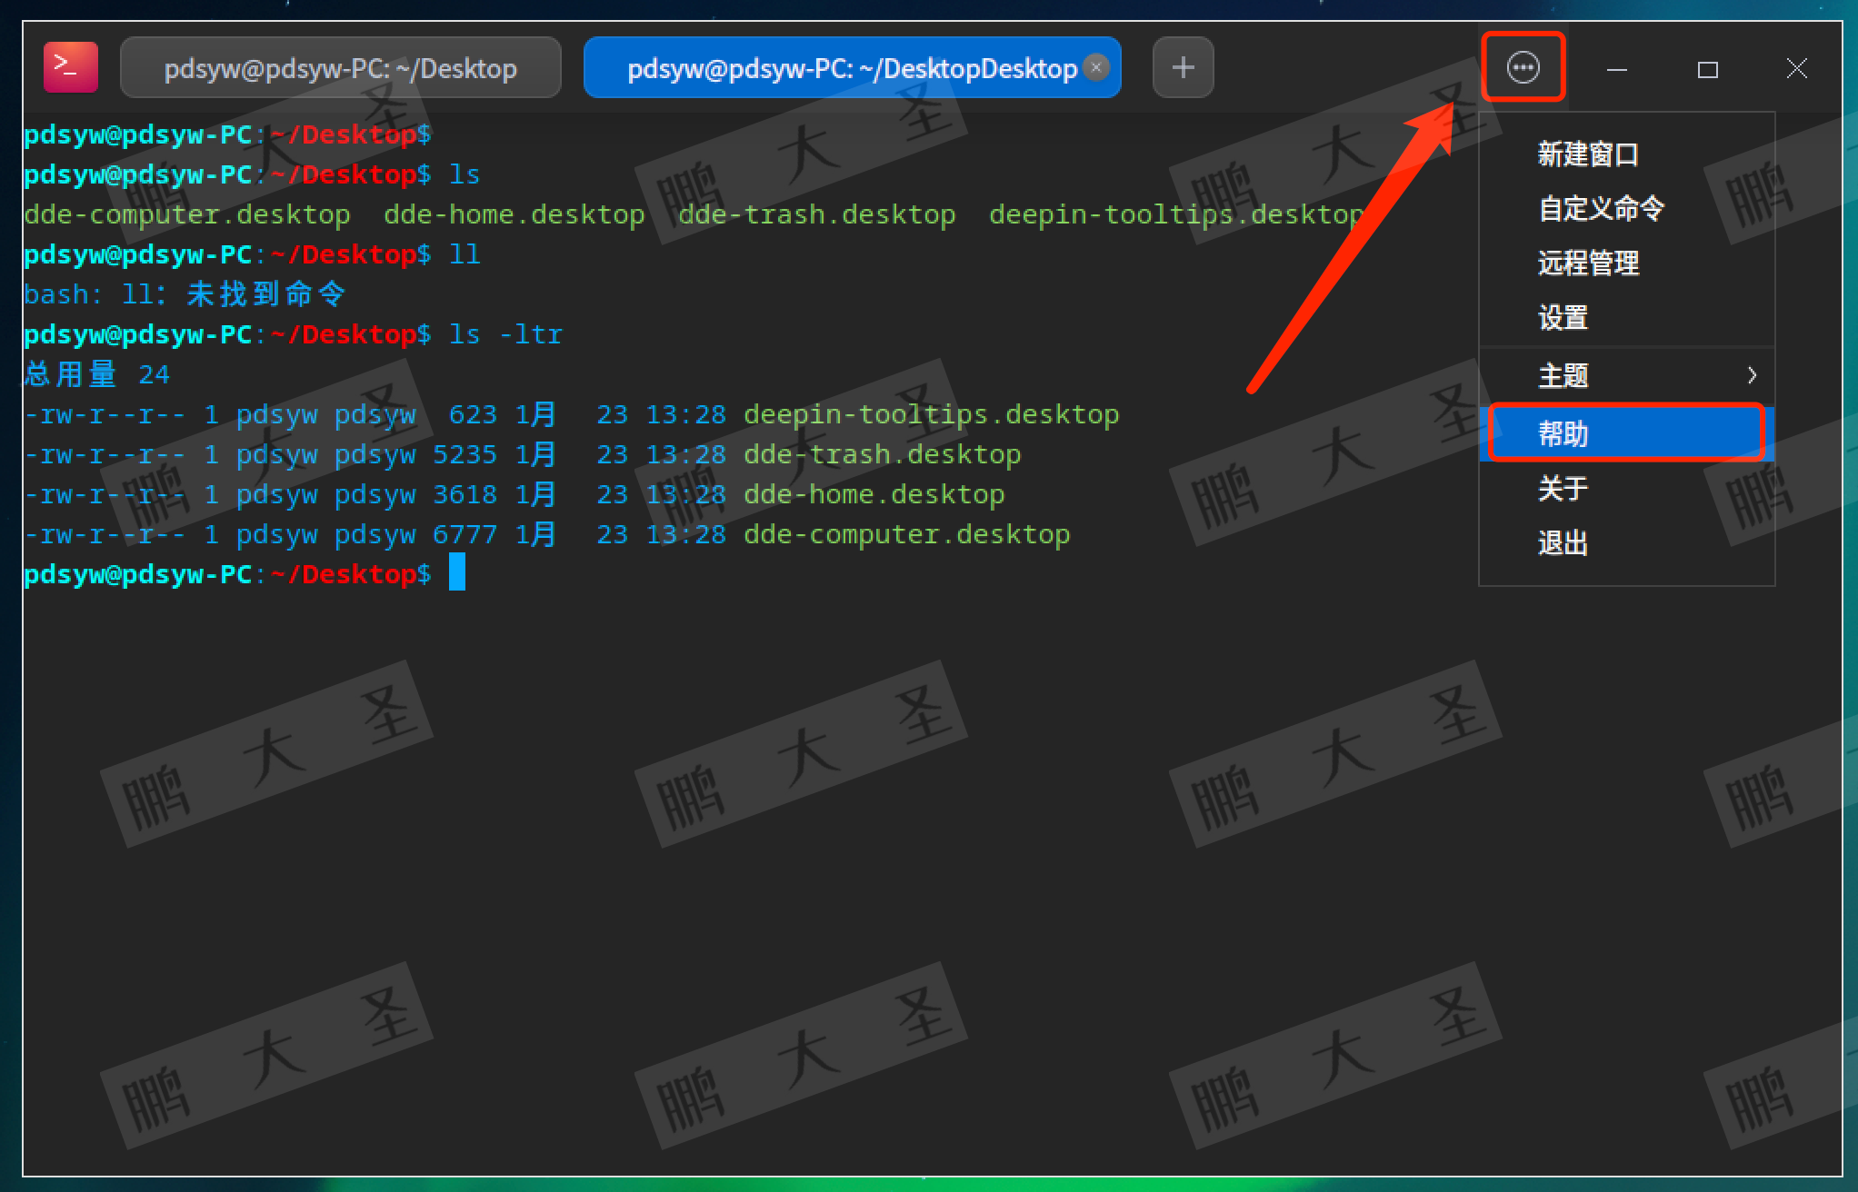Image resolution: width=1858 pixels, height=1192 pixels.
Task: Open 自定义命令 menu entry
Action: pyautogui.click(x=1600, y=209)
